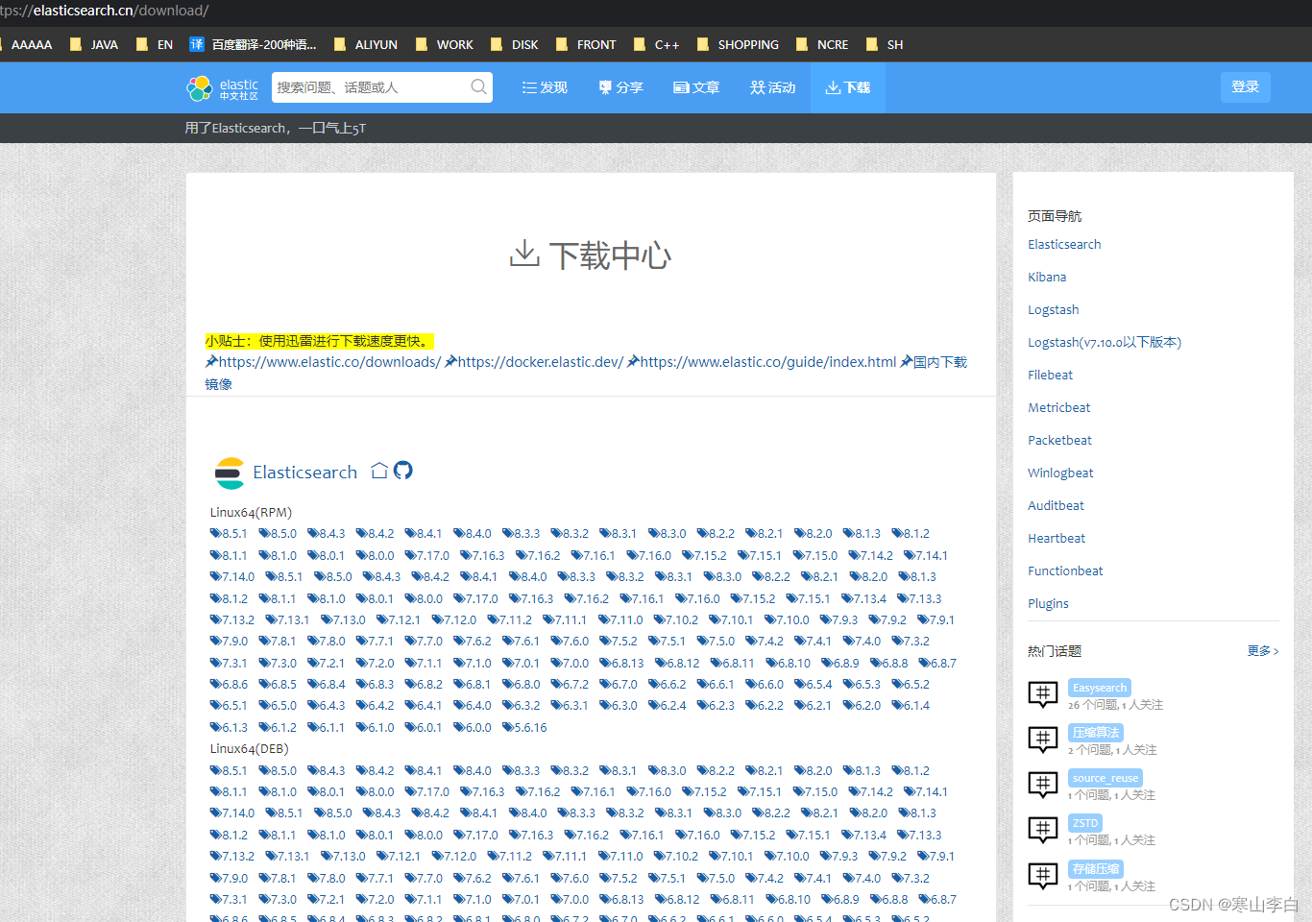Viewport: 1312px width, 922px height.
Task: Jump to Metricbeat in page navigation
Action: click(x=1059, y=407)
